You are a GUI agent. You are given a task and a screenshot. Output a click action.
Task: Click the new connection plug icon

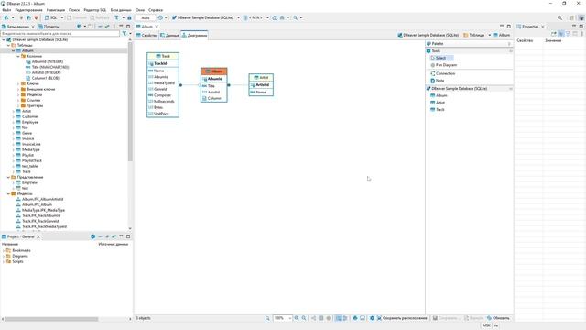tap(6, 17)
